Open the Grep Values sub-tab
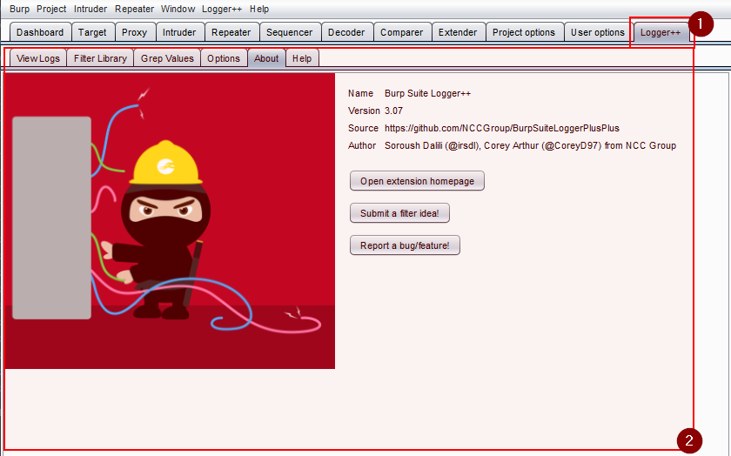731x456 pixels. (167, 58)
